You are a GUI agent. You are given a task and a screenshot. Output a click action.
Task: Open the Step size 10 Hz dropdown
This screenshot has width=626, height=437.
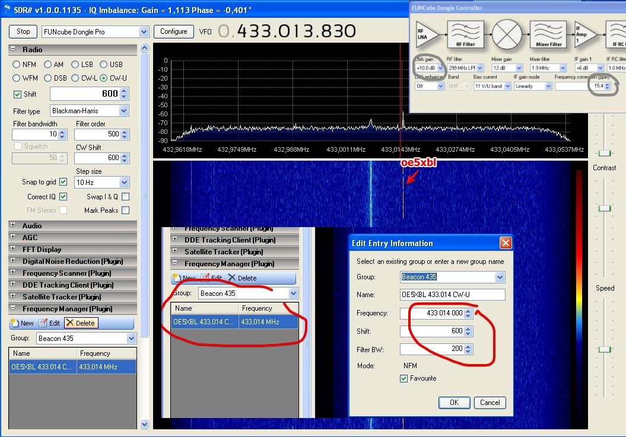tap(124, 183)
